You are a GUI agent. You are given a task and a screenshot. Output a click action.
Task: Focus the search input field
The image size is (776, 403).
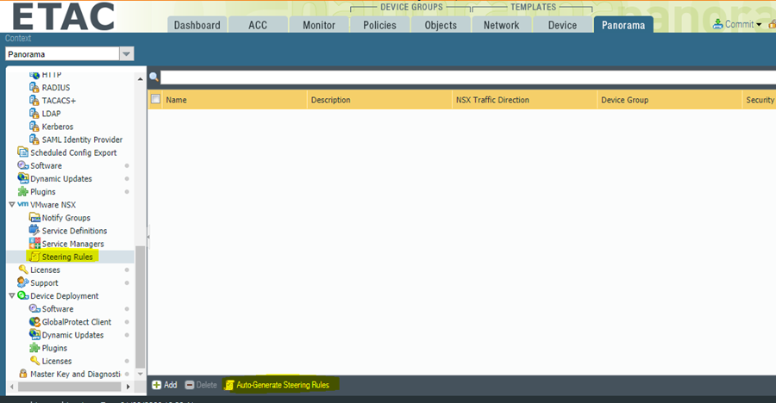468,77
